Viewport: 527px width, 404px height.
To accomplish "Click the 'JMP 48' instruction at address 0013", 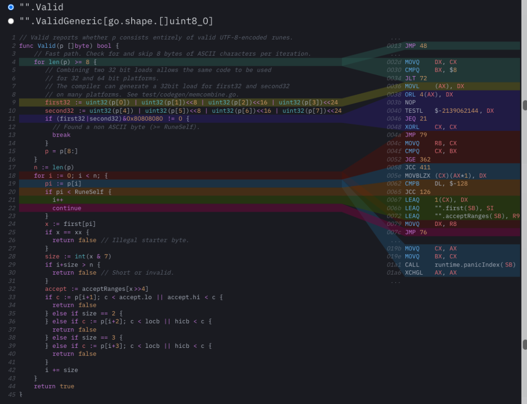I will (x=416, y=46).
